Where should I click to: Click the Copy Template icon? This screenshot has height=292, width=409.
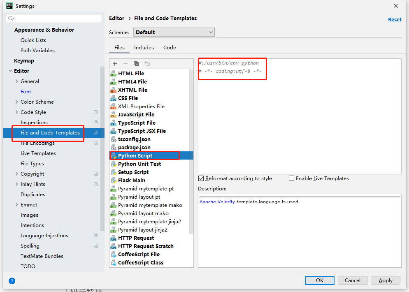136,64
